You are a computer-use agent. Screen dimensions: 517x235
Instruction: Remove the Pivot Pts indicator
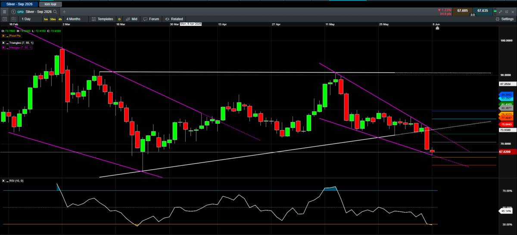3,36
